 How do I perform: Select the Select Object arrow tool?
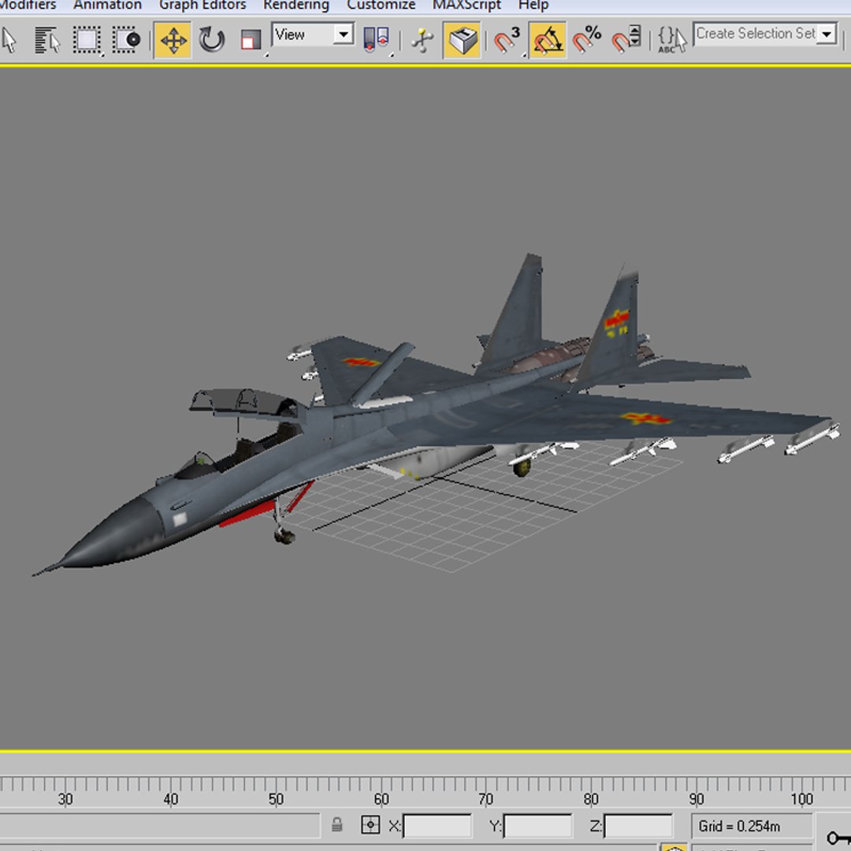pos(9,40)
